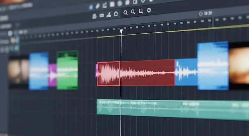
Task: Select the blue clip beside left thumbnail
Action: [x=39, y=71]
